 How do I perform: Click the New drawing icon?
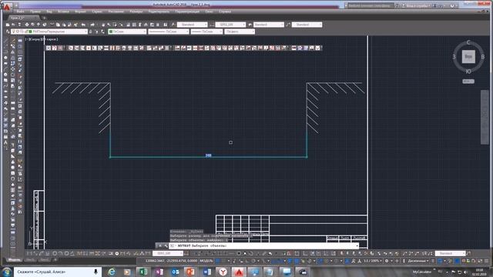[8, 25]
